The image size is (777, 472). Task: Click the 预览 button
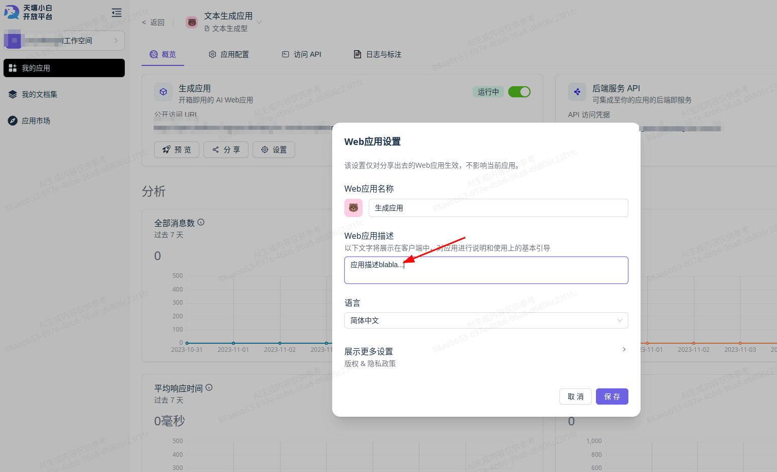(x=176, y=150)
